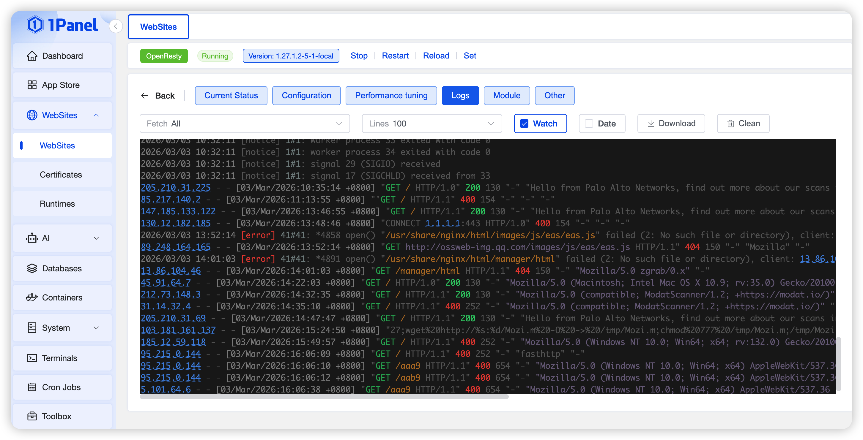Viewport: 863px width, 440px height.
Task: Click the Restart OpenResty link
Action: point(395,56)
